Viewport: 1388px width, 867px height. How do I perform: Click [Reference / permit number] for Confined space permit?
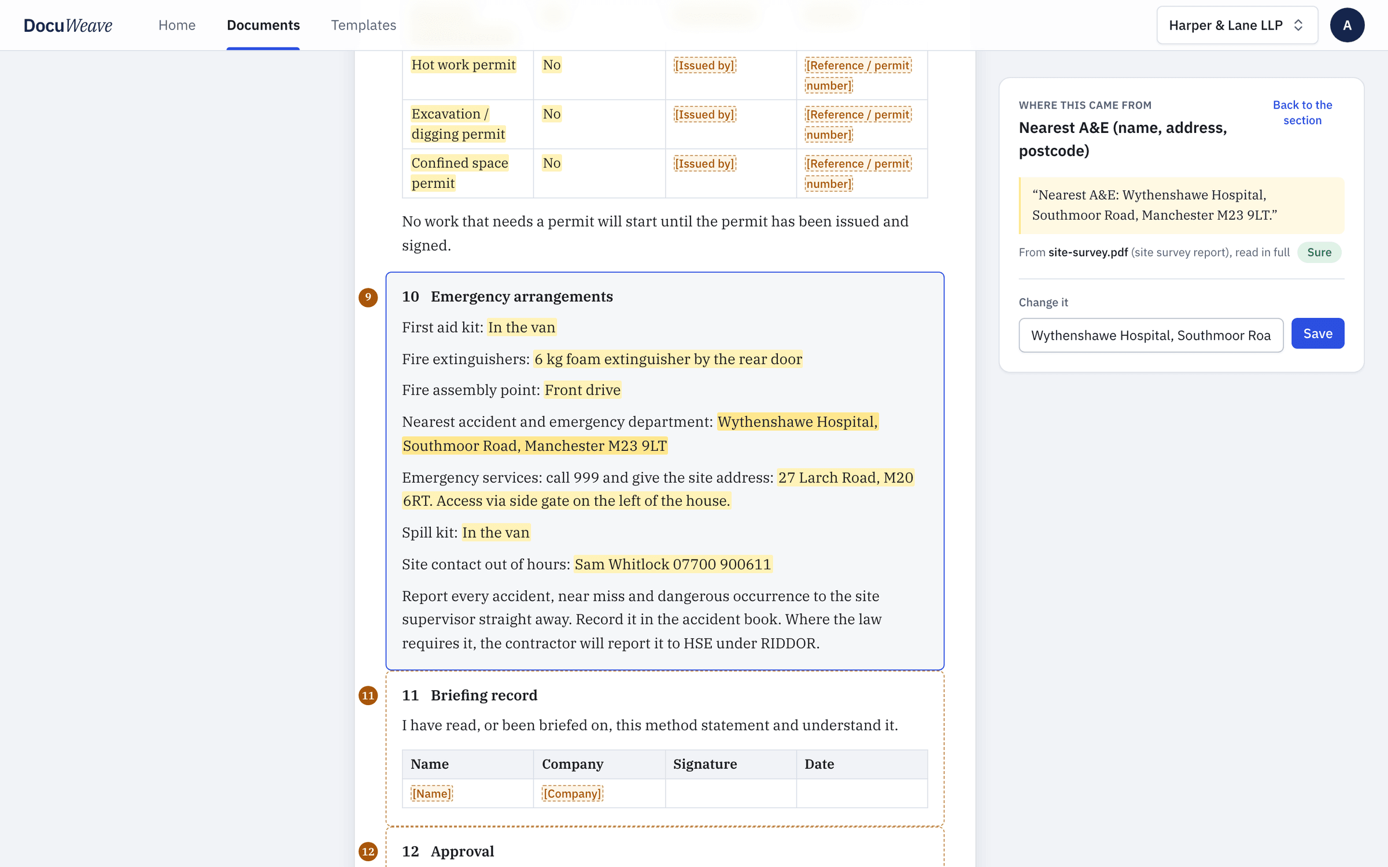pos(858,173)
